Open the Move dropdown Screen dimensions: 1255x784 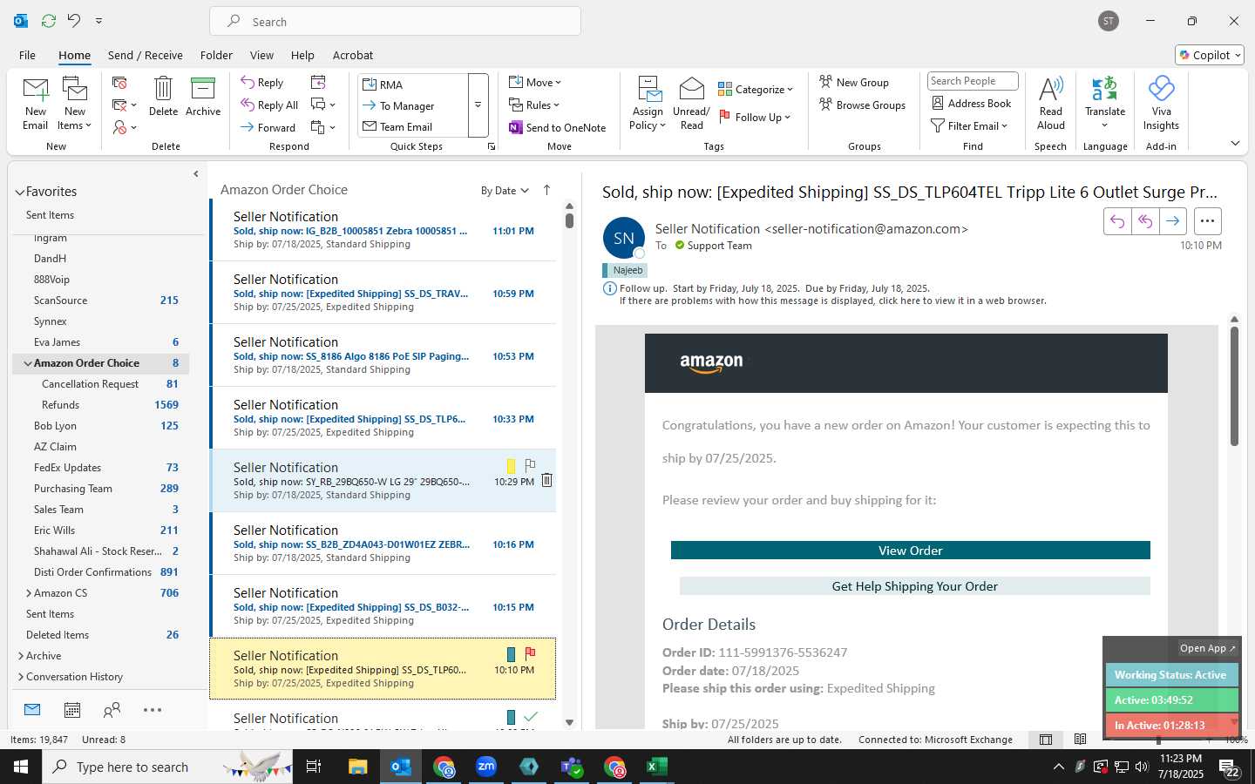535,82
